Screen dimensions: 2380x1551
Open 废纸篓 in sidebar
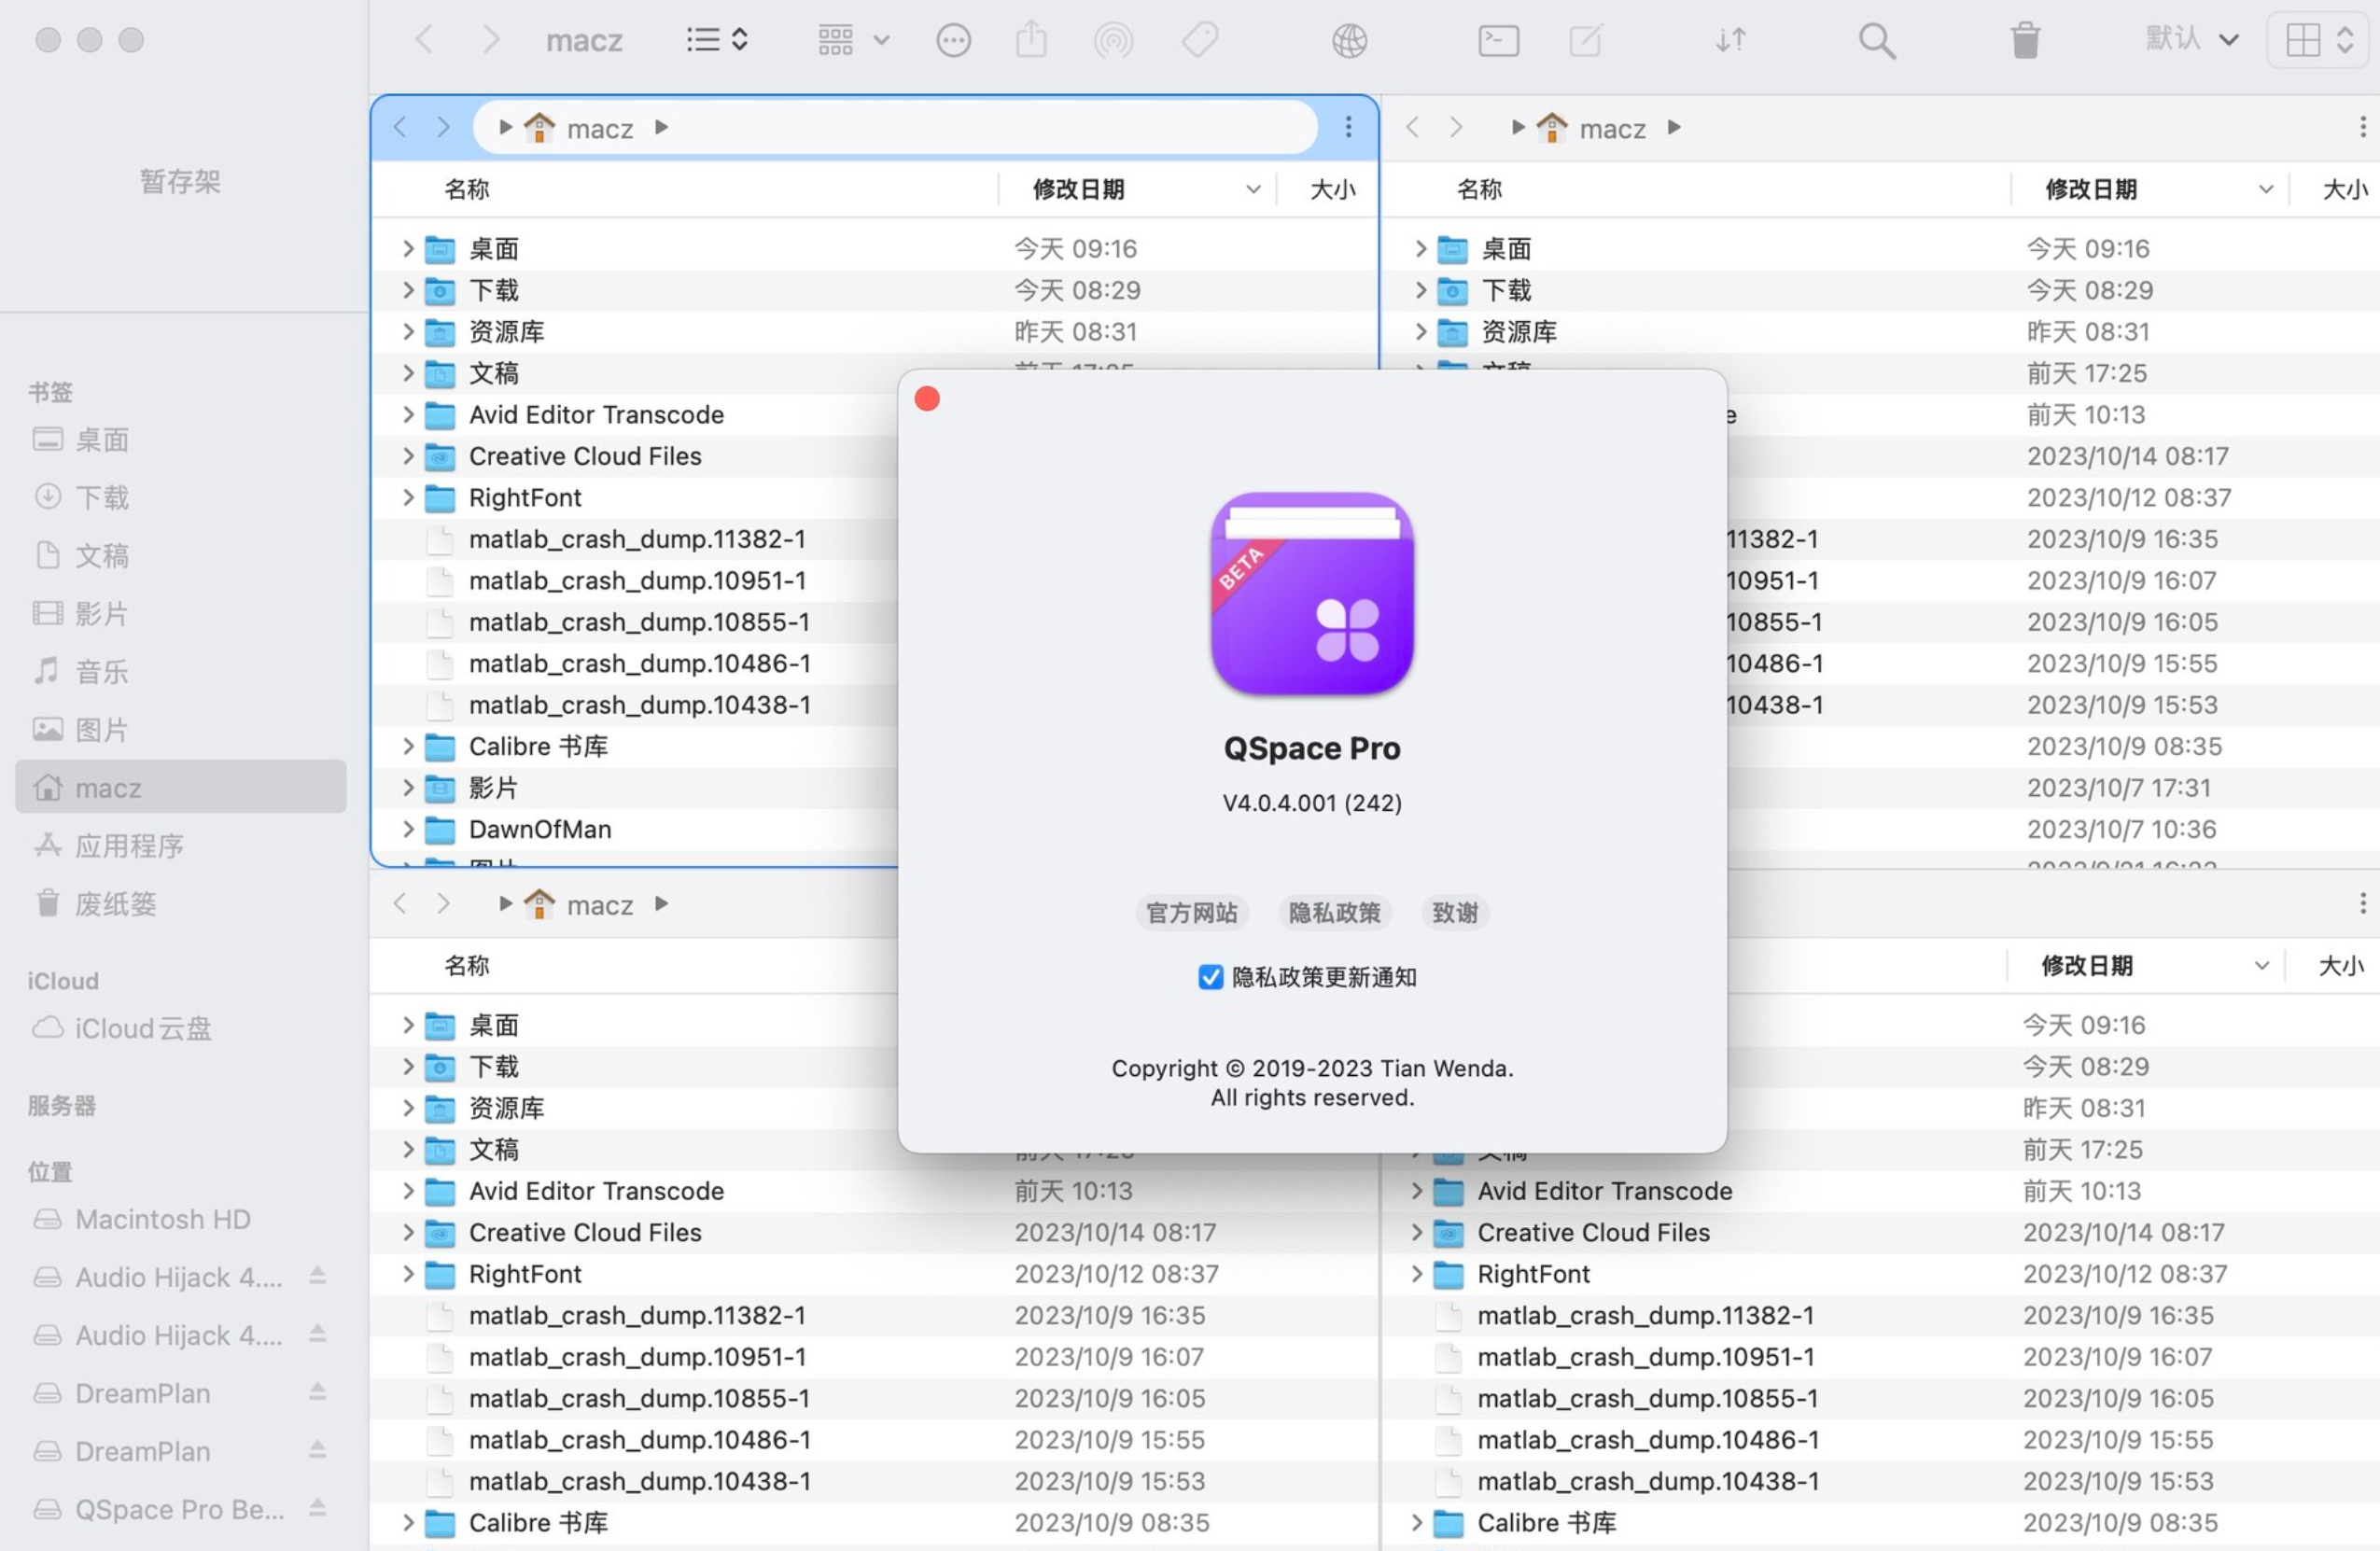click(x=180, y=903)
